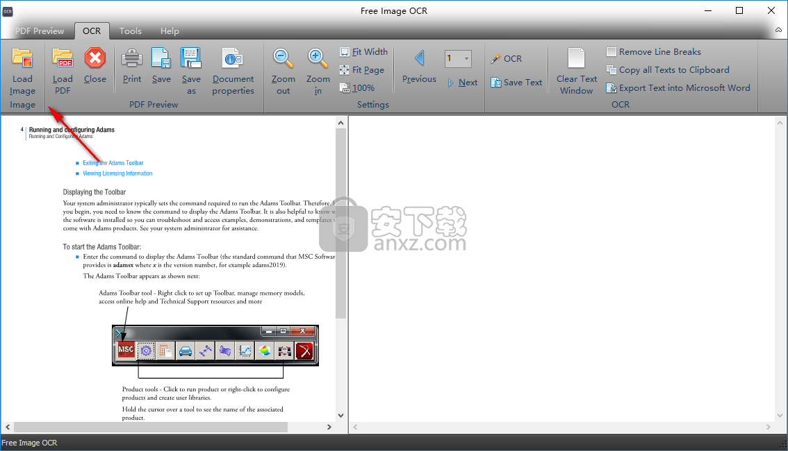This screenshot has height=451, width=788.
Task: Click the preview horizontal scrollbar left arrow
Action: (x=8, y=427)
